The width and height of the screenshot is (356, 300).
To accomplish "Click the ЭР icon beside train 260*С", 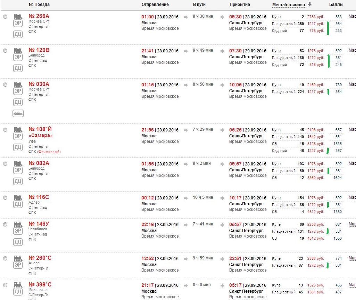I will click(x=18, y=265).
